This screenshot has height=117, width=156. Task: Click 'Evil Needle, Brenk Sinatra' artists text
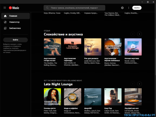coord(133,112)
